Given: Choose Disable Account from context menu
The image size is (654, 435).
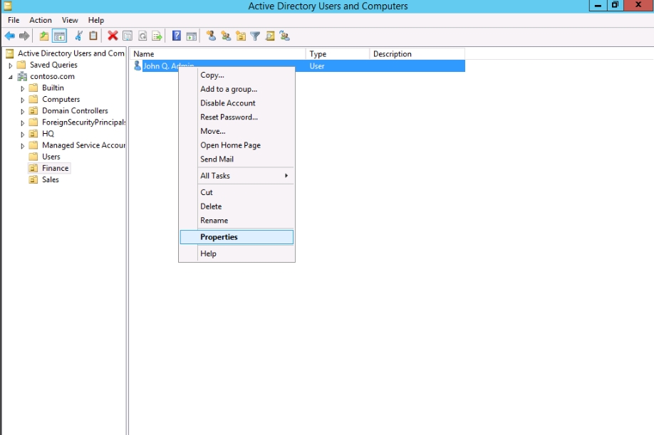Looking at the screenshot, I should click(x=227, y=103).
